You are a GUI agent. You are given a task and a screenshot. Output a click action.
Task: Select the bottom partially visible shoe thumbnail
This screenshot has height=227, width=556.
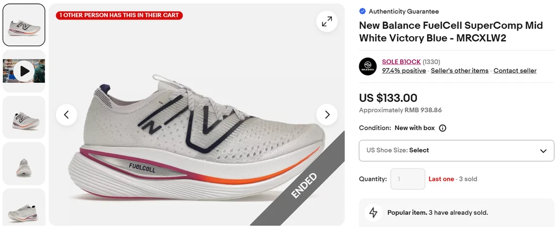24,209
